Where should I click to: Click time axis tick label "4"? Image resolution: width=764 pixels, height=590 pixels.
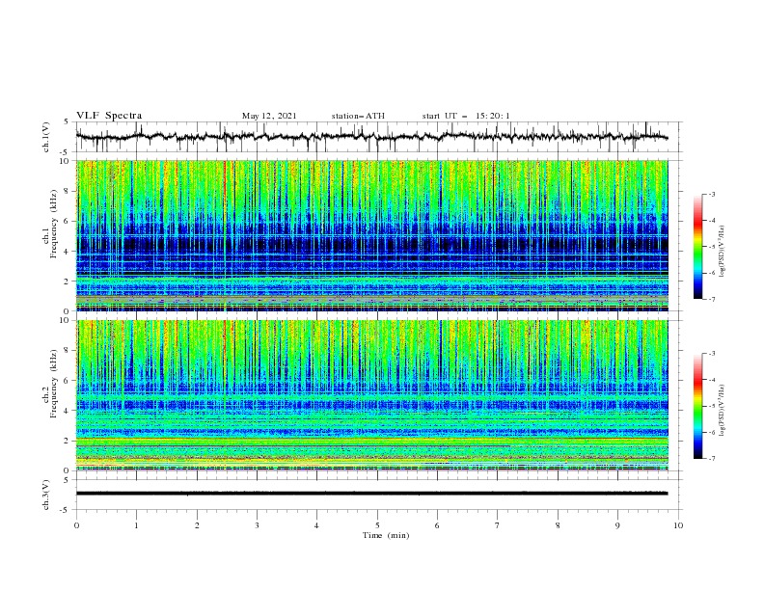coord(316,525)
